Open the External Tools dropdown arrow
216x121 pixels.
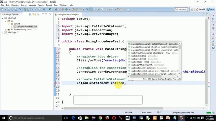[59, 9]
